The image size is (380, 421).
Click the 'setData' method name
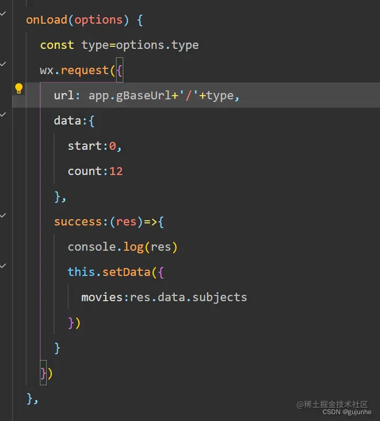[x=126, y=272]
